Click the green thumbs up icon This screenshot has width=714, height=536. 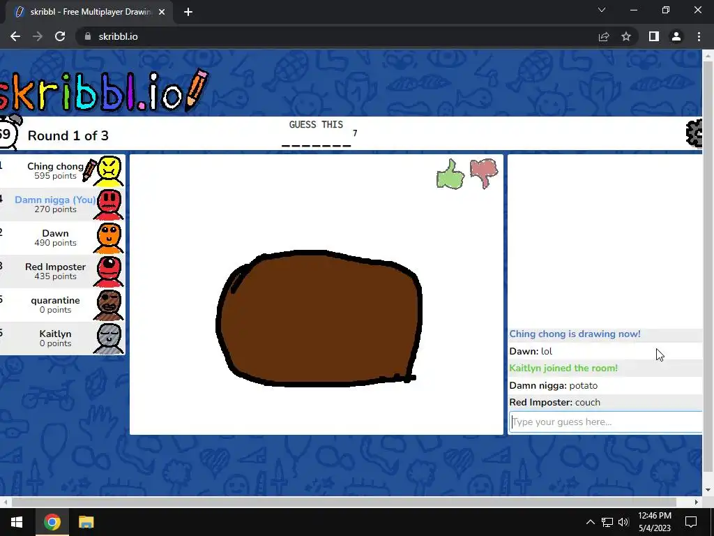[450, 174]
